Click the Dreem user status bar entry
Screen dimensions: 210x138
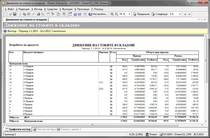click(151, 134)
